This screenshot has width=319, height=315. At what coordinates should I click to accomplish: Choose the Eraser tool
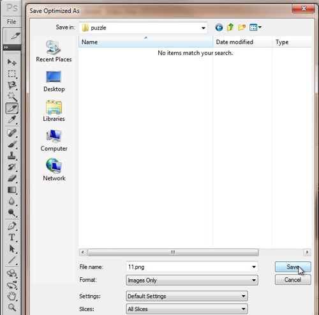11,178
